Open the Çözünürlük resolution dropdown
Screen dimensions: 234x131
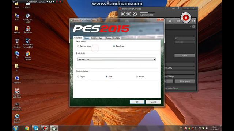coord(116,59)
